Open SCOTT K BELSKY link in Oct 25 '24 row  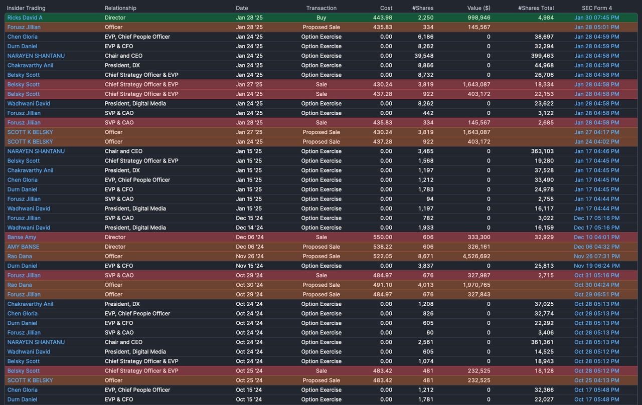click(30, 380)
